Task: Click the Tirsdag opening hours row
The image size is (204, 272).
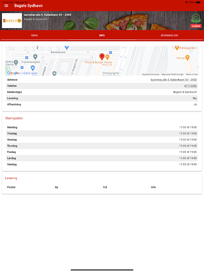Action: (x=102, y=134)
